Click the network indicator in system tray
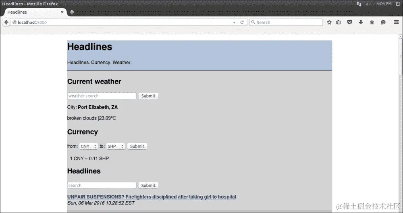The width and height of the screenshot is (403, 213). (x=359, y=4)
